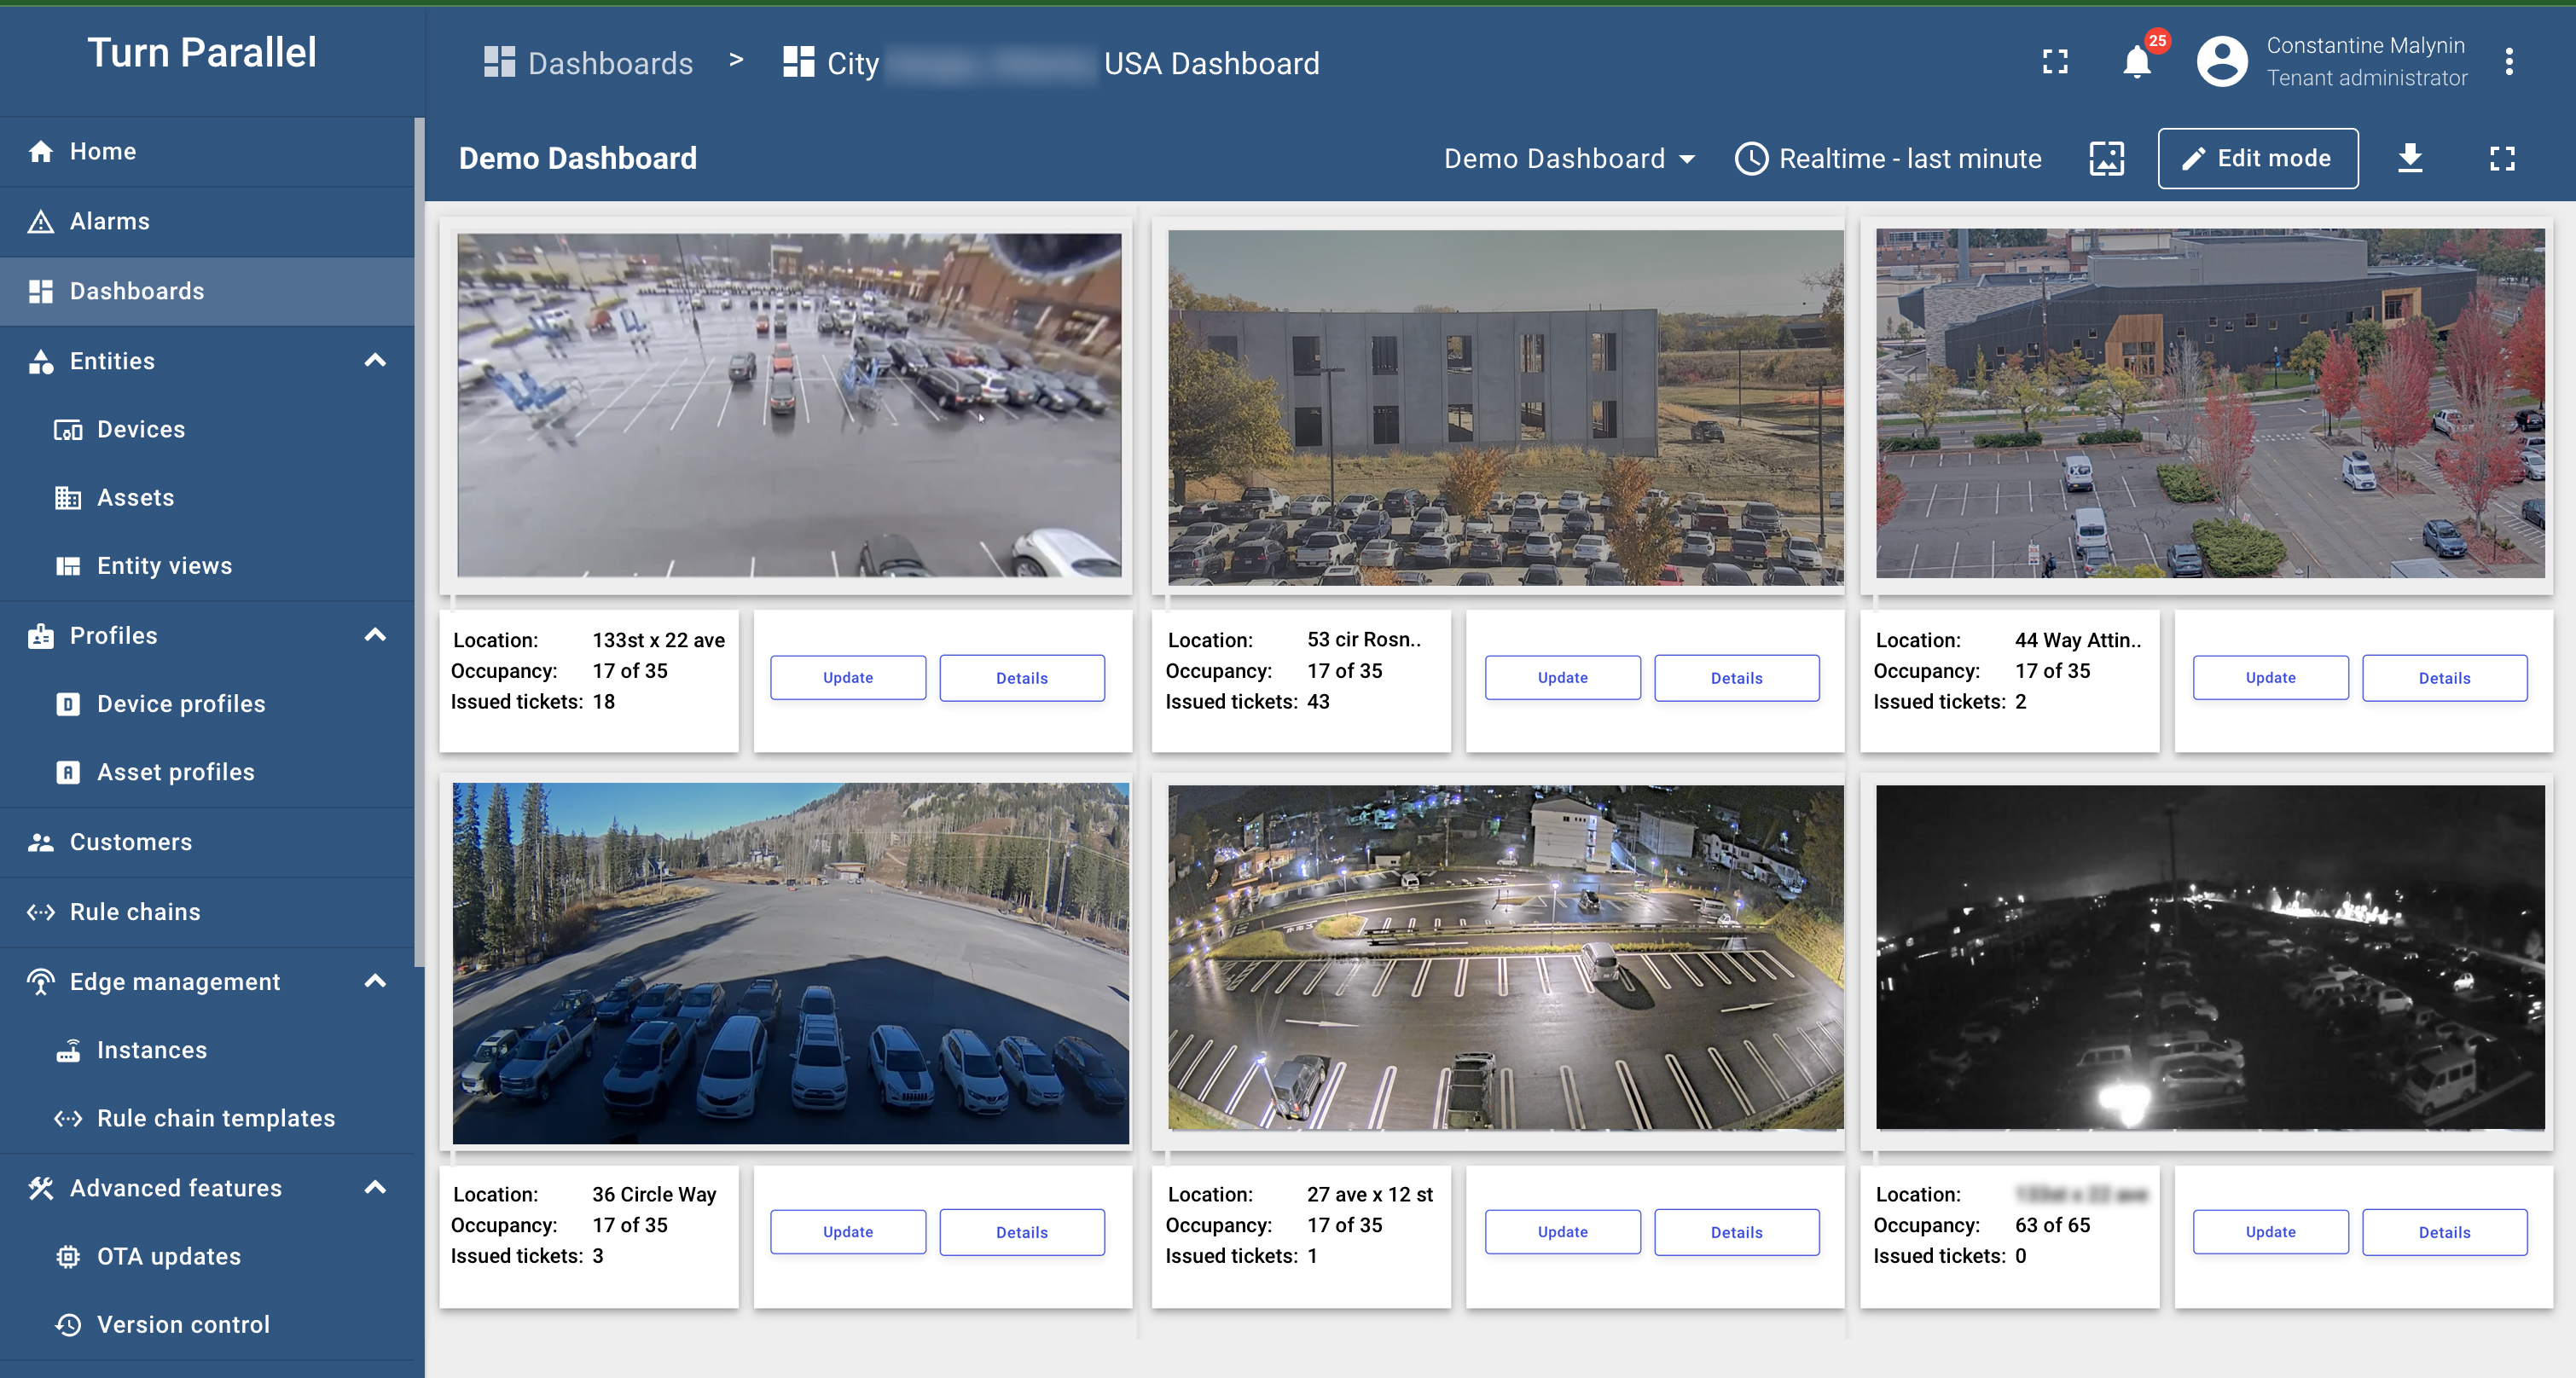Image resolution: width=2576 pixels, height=1378 pixels.
Task: Click Details for 36 Circle Way
Action: tap(1021, 1232)
